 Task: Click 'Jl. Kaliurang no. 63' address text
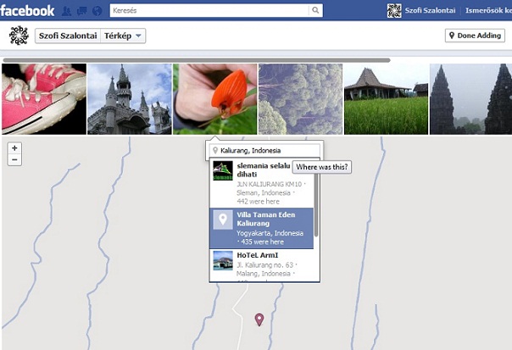pos(264,264)
